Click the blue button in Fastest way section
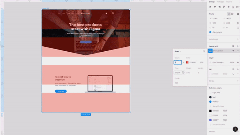240x135 pixels. click(61, 91)
